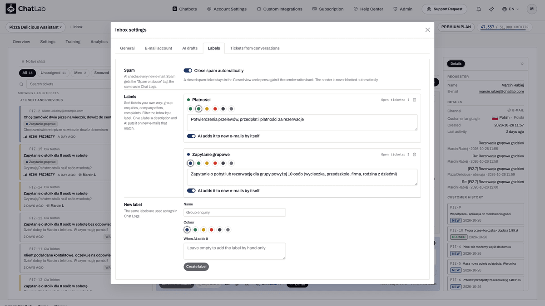Open the Chatbots menu
545x306 pixels.
click(184, 9)
